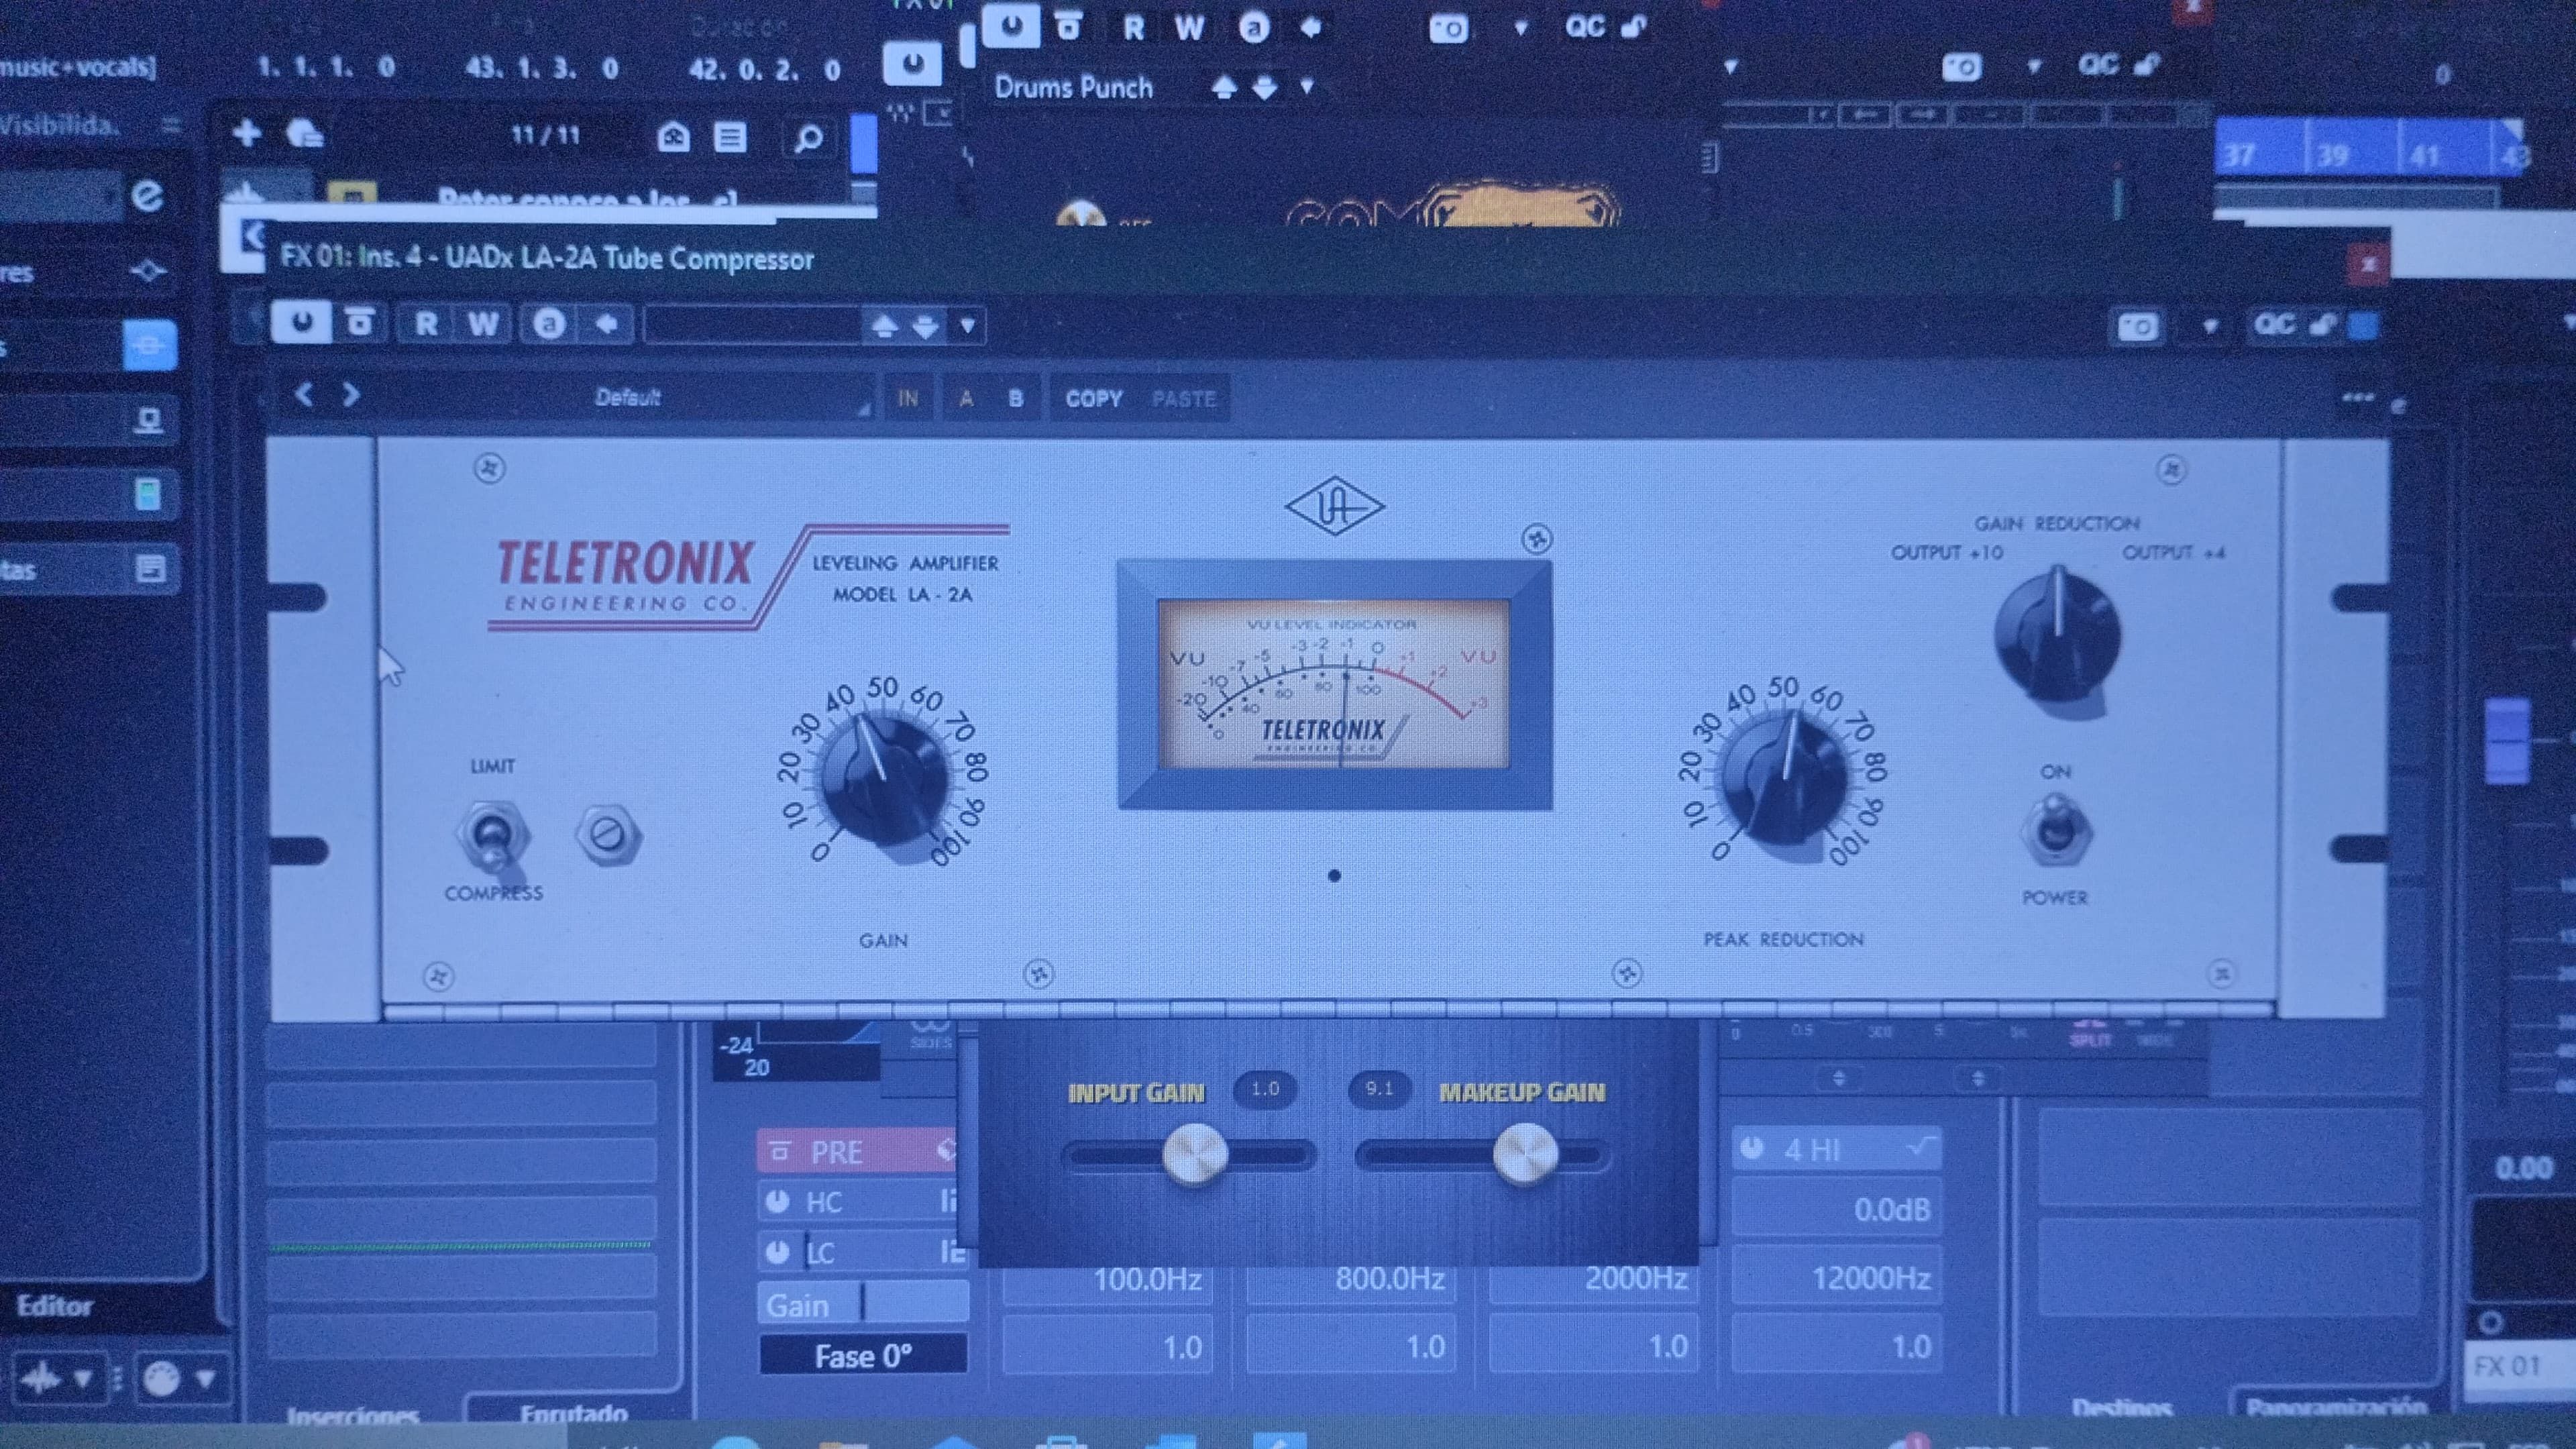Toggle the LA-2A Power switch

tap(2055, 828)
